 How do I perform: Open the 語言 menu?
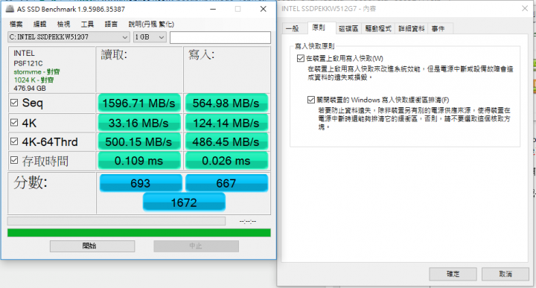111,24
